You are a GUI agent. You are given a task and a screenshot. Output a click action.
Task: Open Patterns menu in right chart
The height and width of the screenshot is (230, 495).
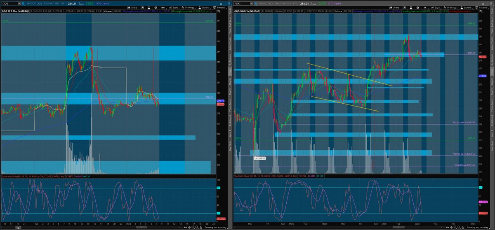click(x=482, y=7)
